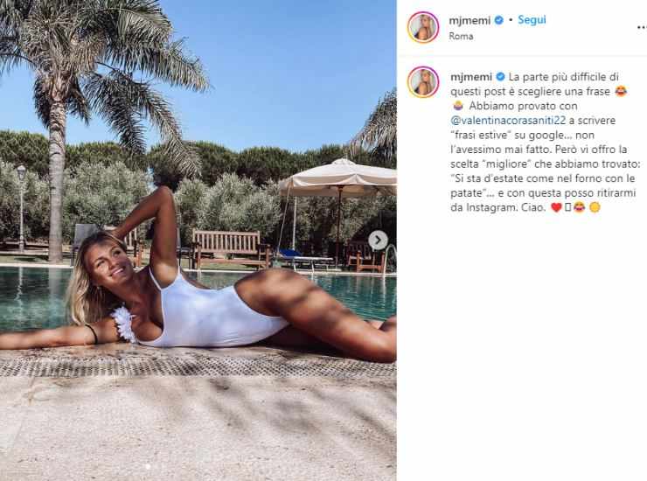Image resolution: width=647 pixels, height=481 pixels.
Task: Open the story from header profile avatar
Action: 423,27
